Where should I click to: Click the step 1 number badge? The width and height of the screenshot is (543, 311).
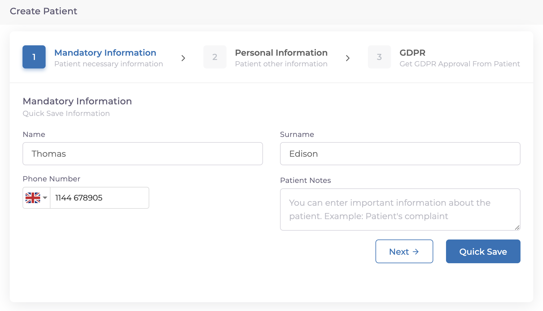(34, 57)
